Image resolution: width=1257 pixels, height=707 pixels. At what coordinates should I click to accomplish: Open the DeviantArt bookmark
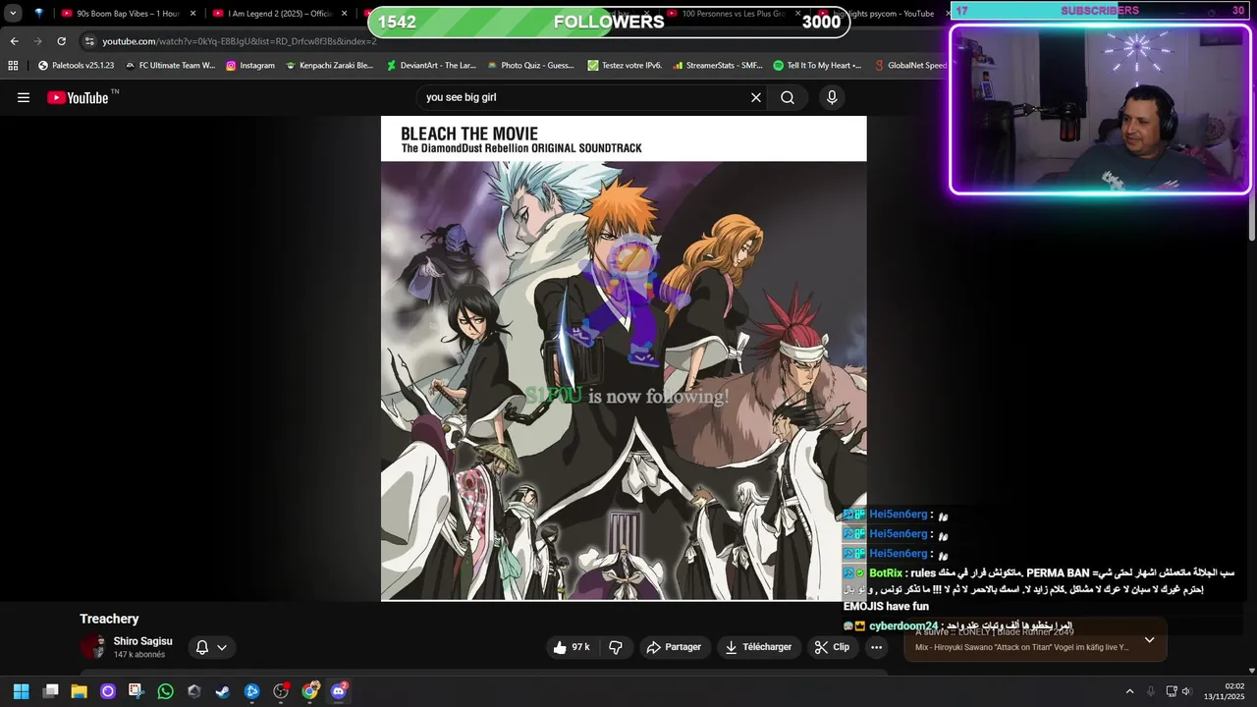[x=431, y=66]
